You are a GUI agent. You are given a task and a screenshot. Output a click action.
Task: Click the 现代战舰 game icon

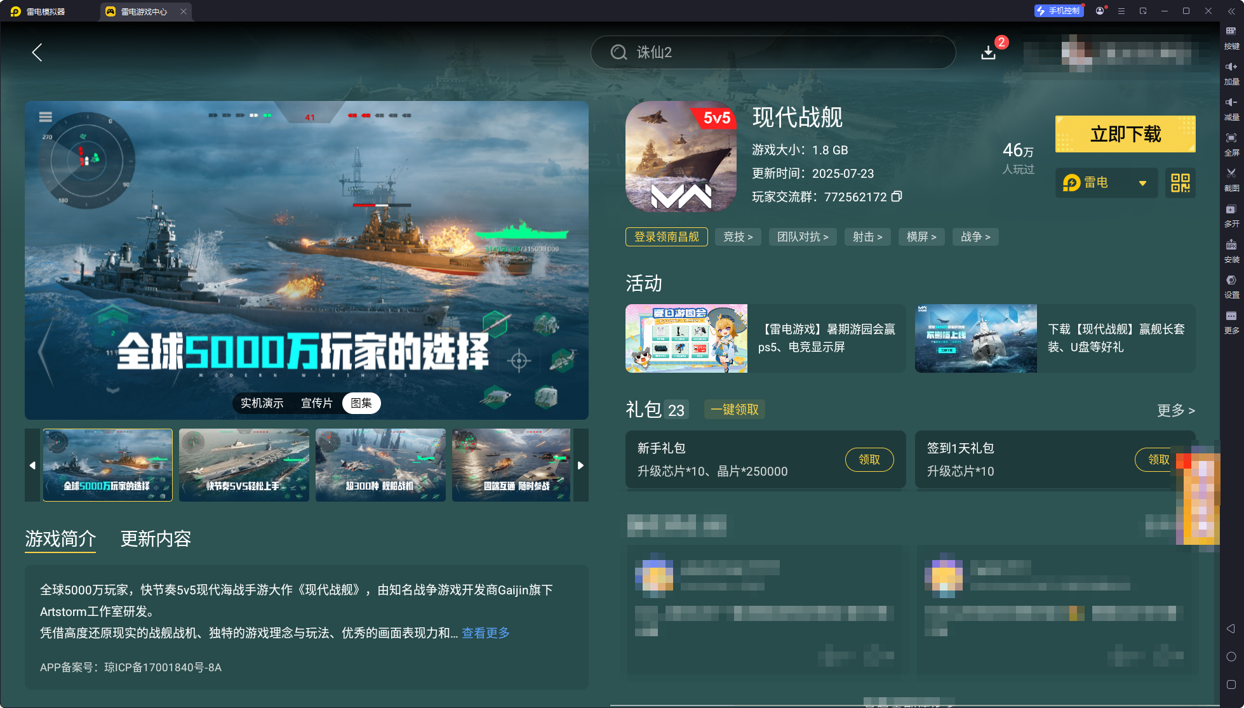tap(681, 156)
